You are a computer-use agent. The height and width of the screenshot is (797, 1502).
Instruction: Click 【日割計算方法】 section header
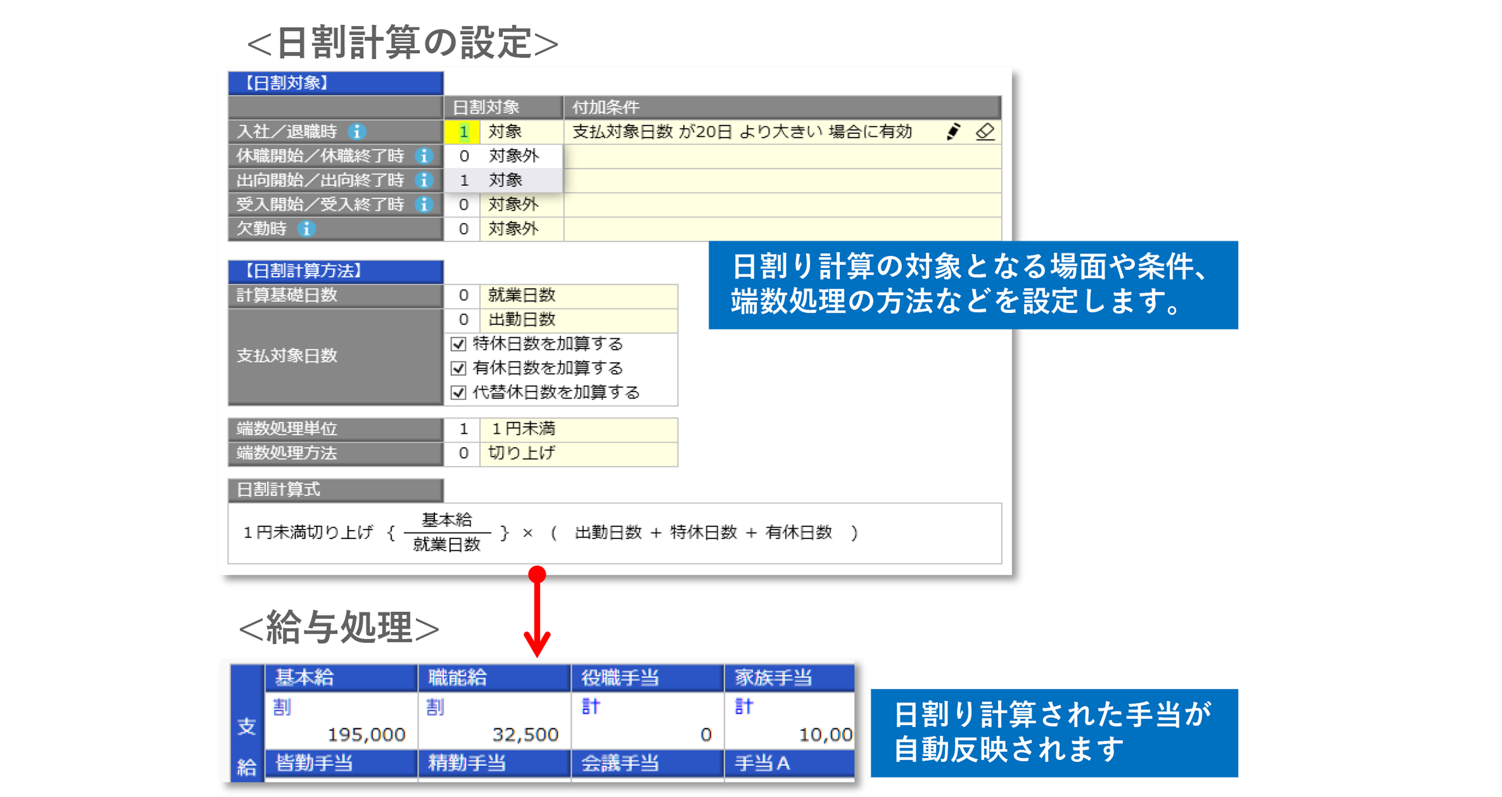tap(336, 271)
